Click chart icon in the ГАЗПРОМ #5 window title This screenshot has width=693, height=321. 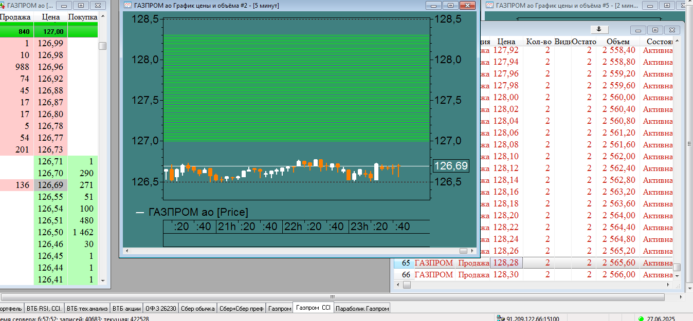489,5
